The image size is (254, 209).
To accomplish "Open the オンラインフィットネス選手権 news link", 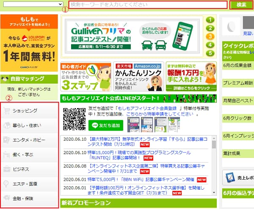I will click(x=146, y=190).
